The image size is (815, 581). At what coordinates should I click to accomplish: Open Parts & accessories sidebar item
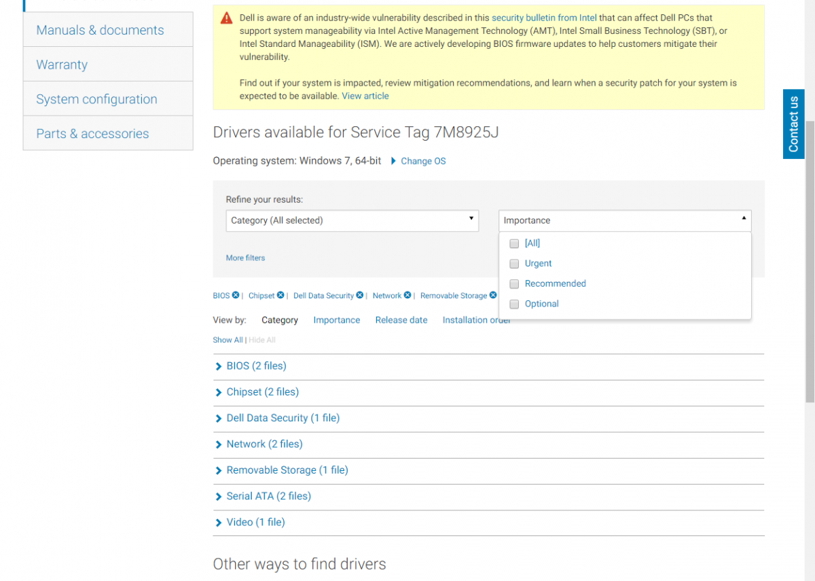coord(108,134)
